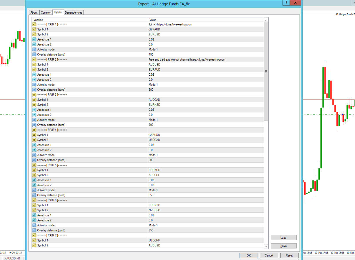The width and height of the screenshot is (355, 260).
Task: Switch to the Common tab
Action: [46, 12]
